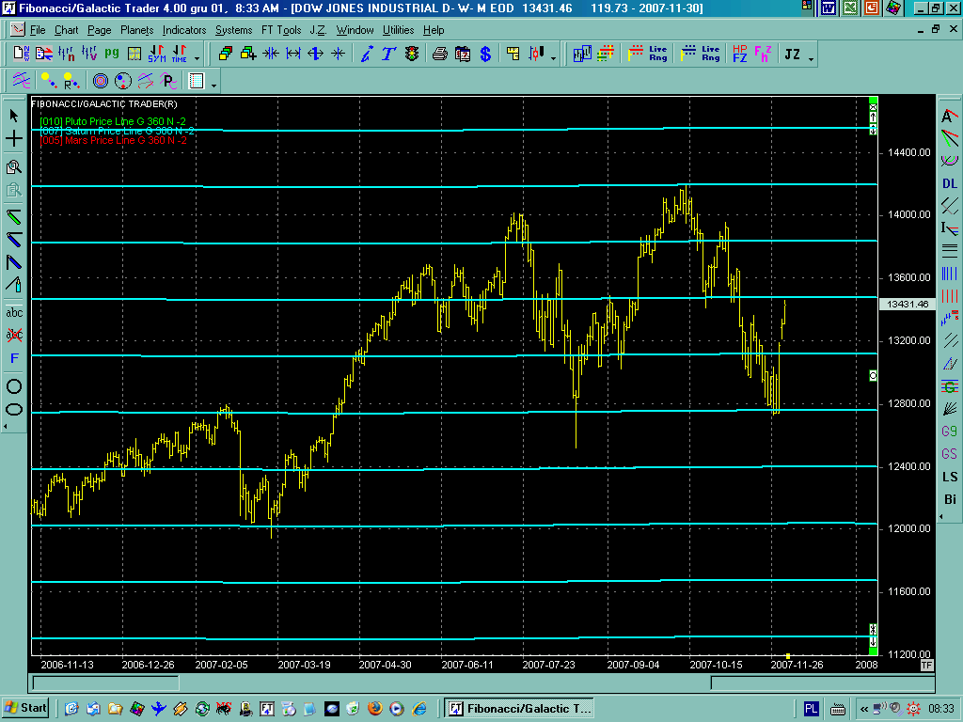Toggle the LS button in right sidebar
This screenshot has height=722, width=963.
tap(950, 477)
